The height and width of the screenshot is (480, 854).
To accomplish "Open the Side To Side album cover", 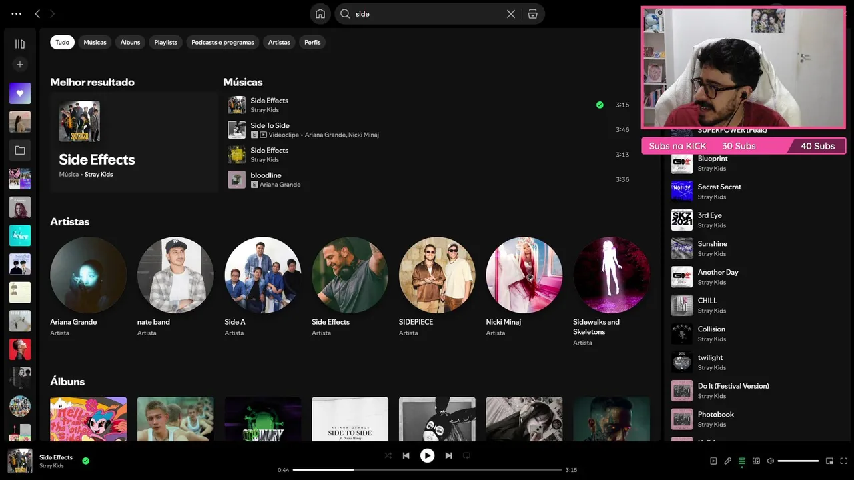I will (350, 419).
